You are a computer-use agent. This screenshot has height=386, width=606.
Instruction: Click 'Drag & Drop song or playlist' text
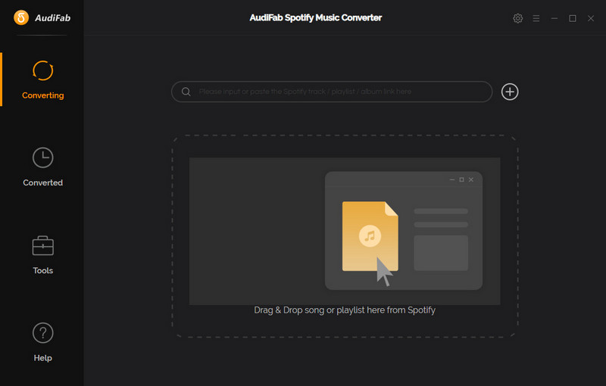345,310
